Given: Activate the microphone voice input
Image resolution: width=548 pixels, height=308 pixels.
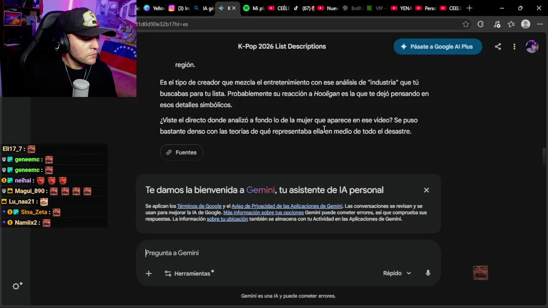Looking at the screenshot, I should coord(428,273).
